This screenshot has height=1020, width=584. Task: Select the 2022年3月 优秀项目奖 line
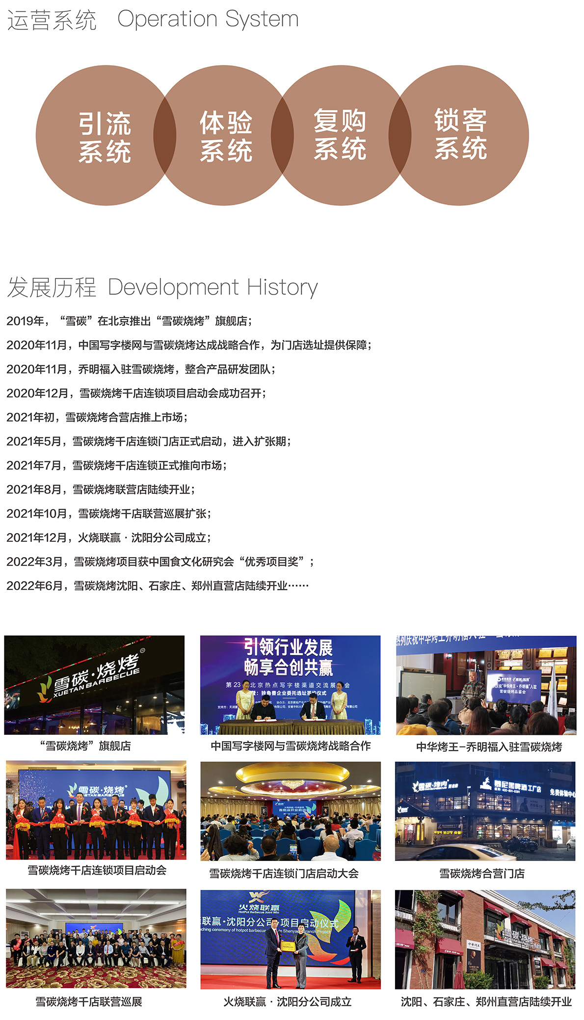[160, 562]
